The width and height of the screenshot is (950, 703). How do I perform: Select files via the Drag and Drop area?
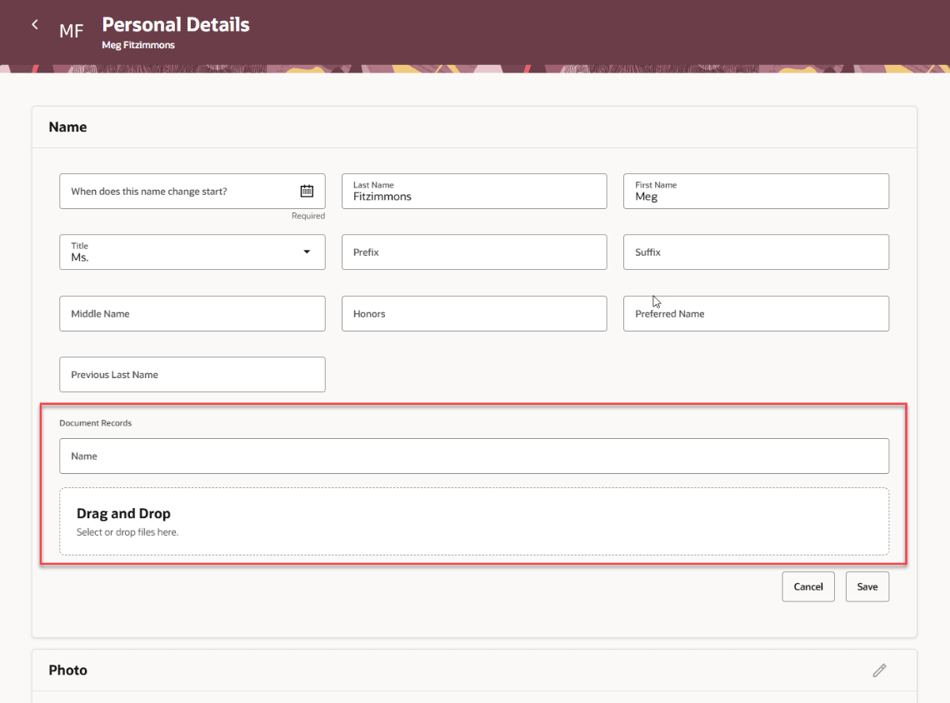coord(473,520)
